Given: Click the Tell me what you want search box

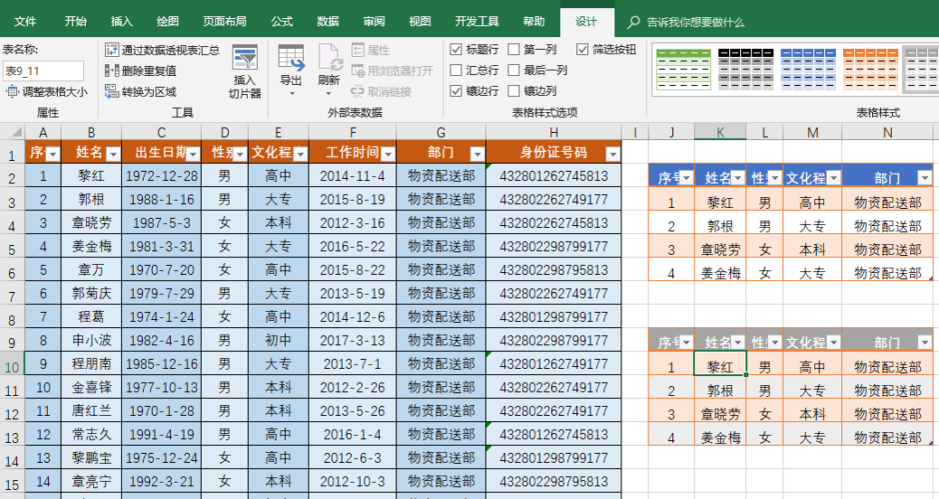Looking at the screenshot, I should 695,23.
